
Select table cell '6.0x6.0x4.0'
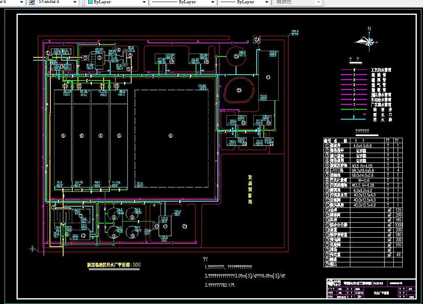pyautogui.click(x=363, y=190)
